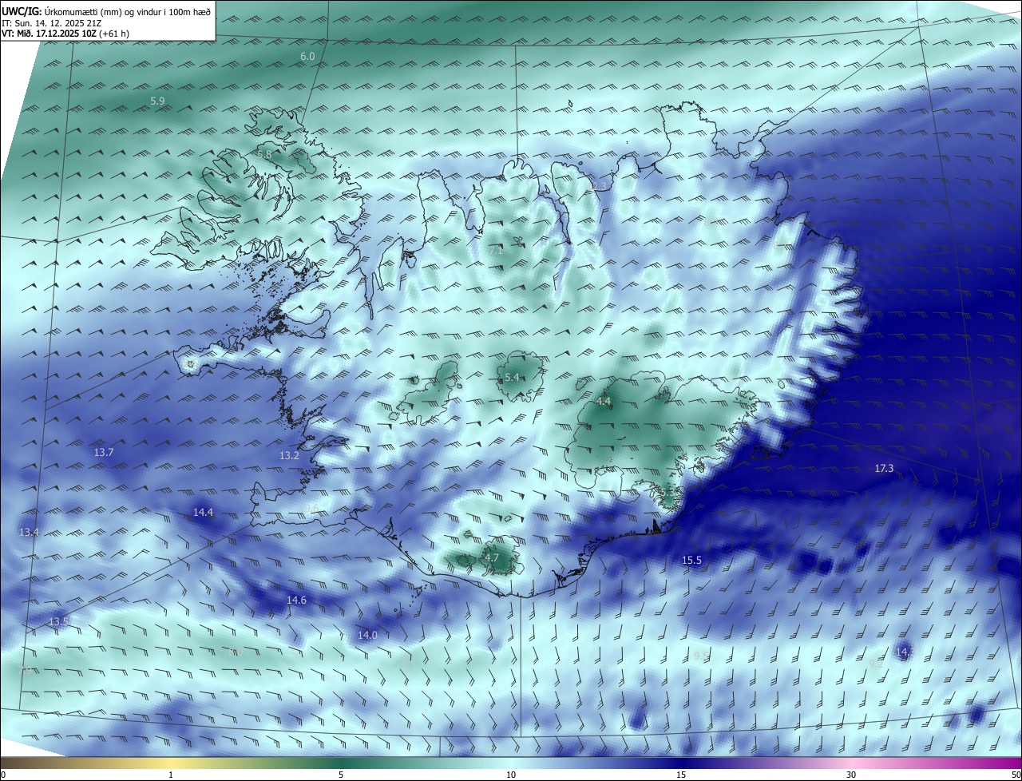Click the 7.1 value label
The width and height of the screenshot is (1022, 781).
coord(496,250)
